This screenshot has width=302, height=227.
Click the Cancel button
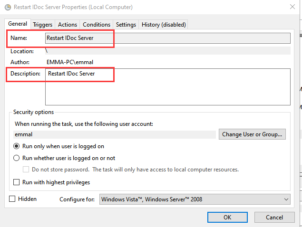tap(274, 217)
